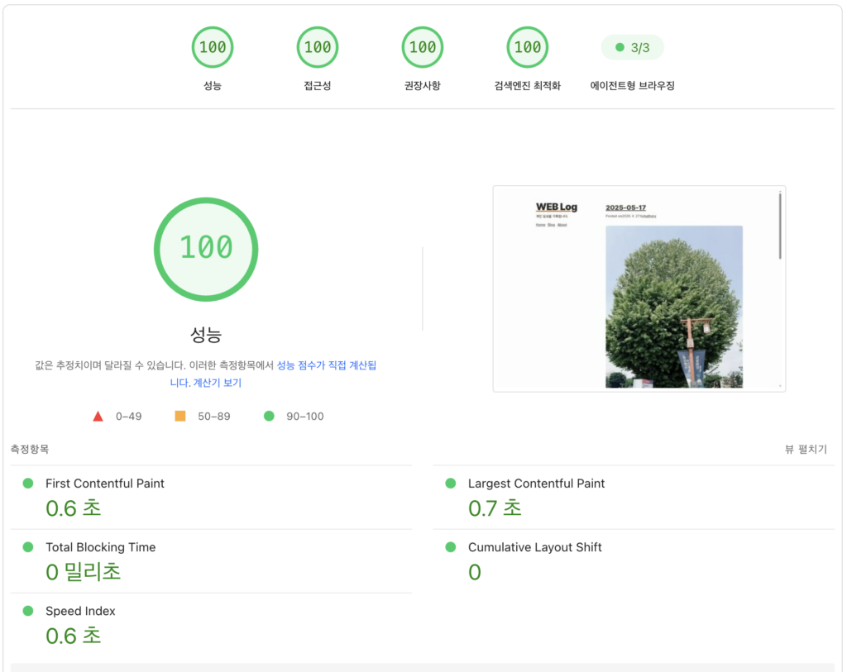Open the 계산기 보기 link

pyautogui.click(x=218, y=383)
